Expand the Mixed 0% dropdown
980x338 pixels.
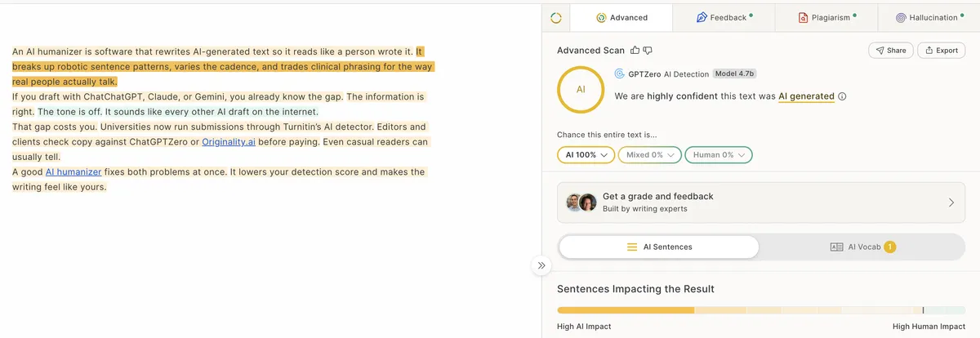point(649,154)
